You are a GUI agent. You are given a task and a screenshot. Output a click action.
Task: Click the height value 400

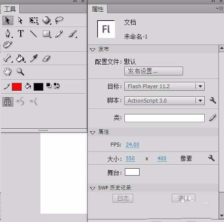[x=162, y=158]
